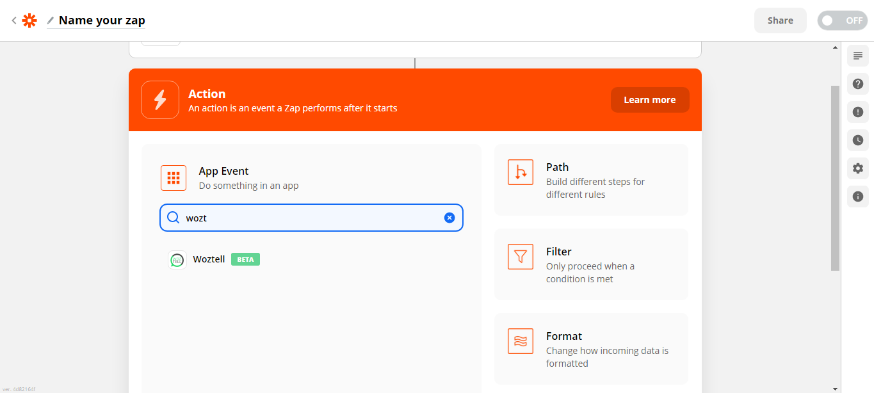Click the Share button
This screenshot has height=393, width=874.
(781, 20)
